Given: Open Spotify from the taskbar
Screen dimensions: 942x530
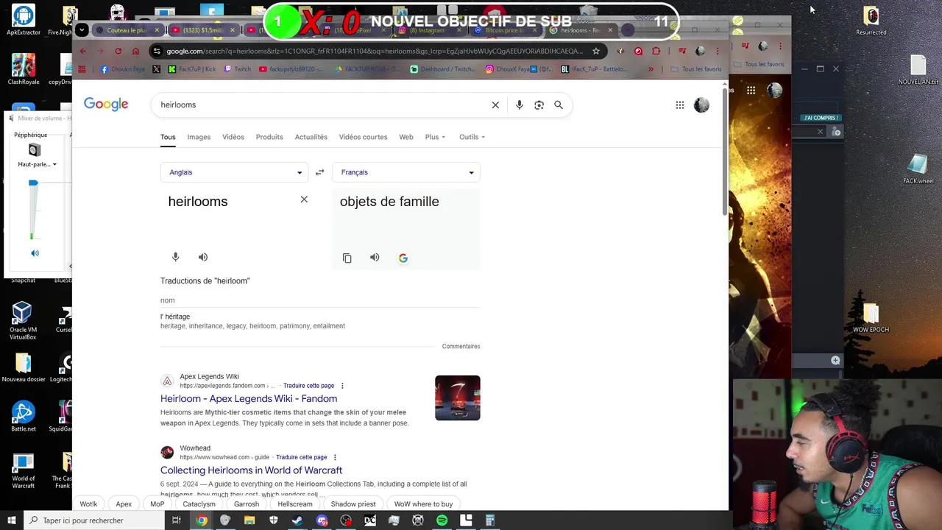Looking at the screenshot, I should click(x=442, y=520).
